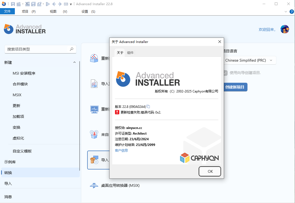Select 变换 in the sidebar
This screenshot has height=203, width=295.
pos(16,127)
